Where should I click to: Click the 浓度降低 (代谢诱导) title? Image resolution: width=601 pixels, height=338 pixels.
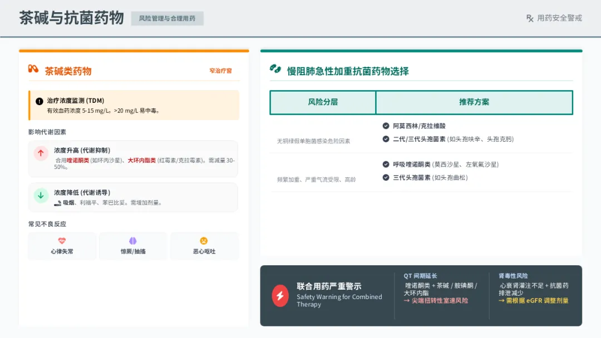point(82,192)
